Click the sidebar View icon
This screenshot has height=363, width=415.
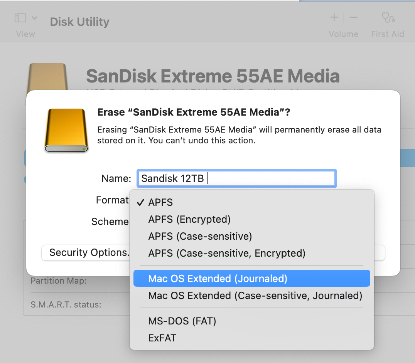[x=20, y=18]
